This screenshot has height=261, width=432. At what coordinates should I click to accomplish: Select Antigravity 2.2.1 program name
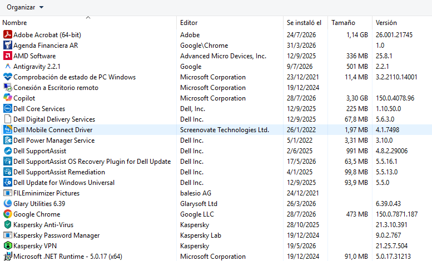37,67
